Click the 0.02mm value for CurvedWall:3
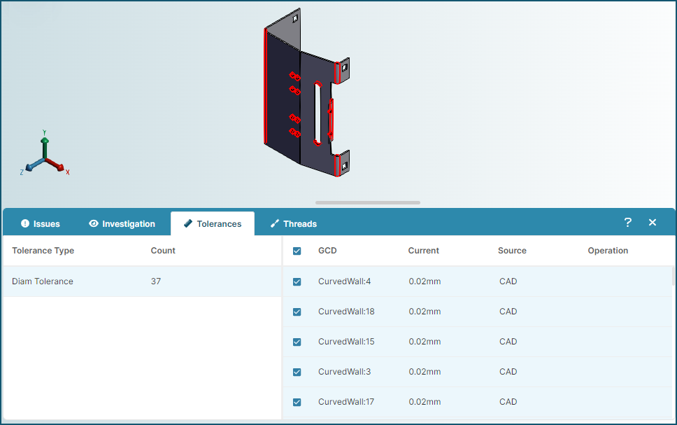The width and height of the screenshot is (677, 425). 425,372
